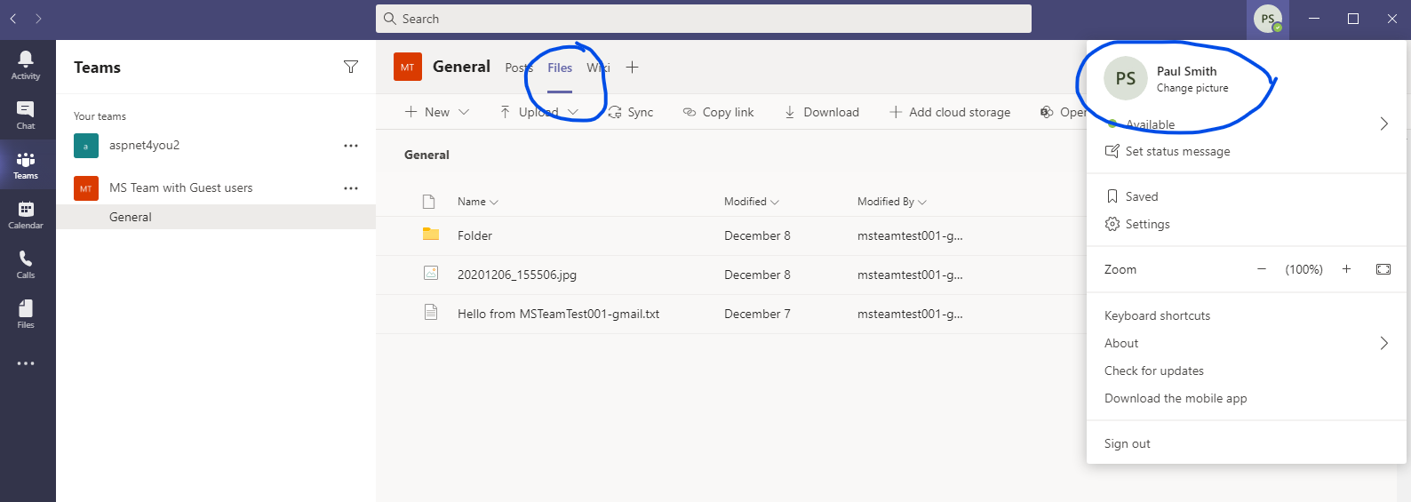The image size is (1411, 502).
Task: Click Sync in the files toolbar
Action: click(x=630, y=112)
